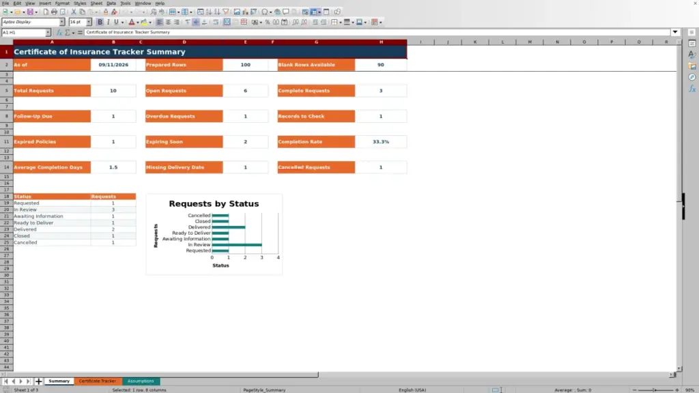The width and height of the screenshot is (699, 393).
Task: Open the Underline style dropdown arrow
Action: click(x=122, y=23)
